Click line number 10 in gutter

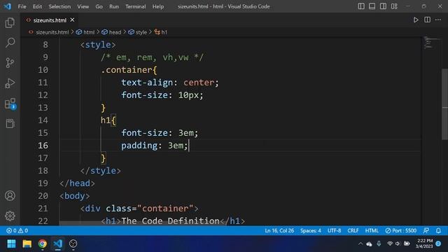[x=43, y=70]
